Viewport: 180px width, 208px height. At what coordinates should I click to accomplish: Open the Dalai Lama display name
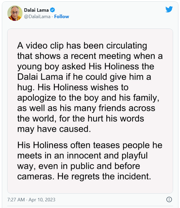click(x=36, y=10)
